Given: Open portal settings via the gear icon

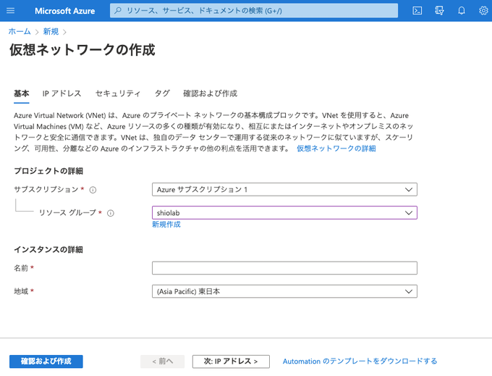Looking at the screenshot, I should coord(483,11).
